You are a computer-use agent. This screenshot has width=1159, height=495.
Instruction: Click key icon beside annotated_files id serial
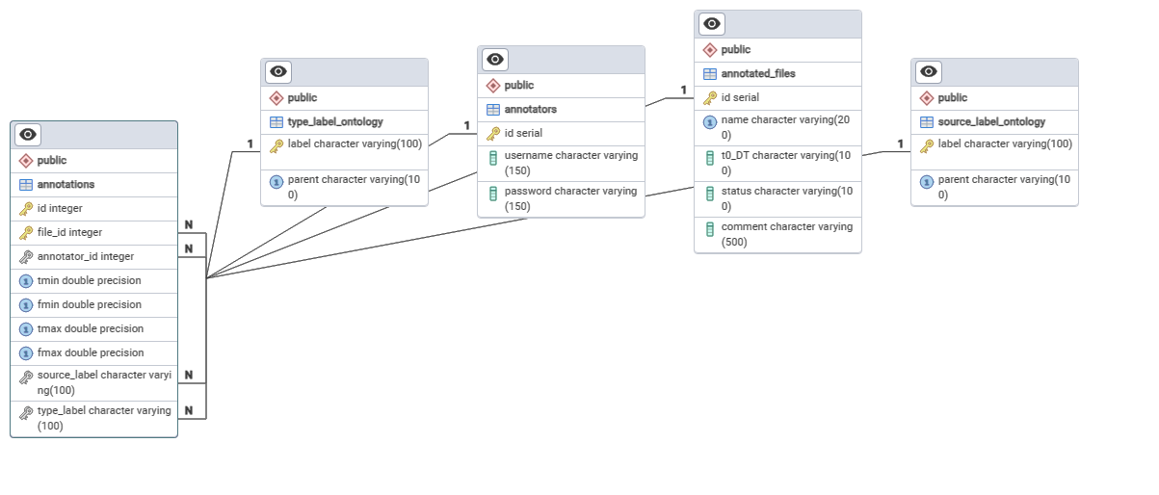click(710, 97)
